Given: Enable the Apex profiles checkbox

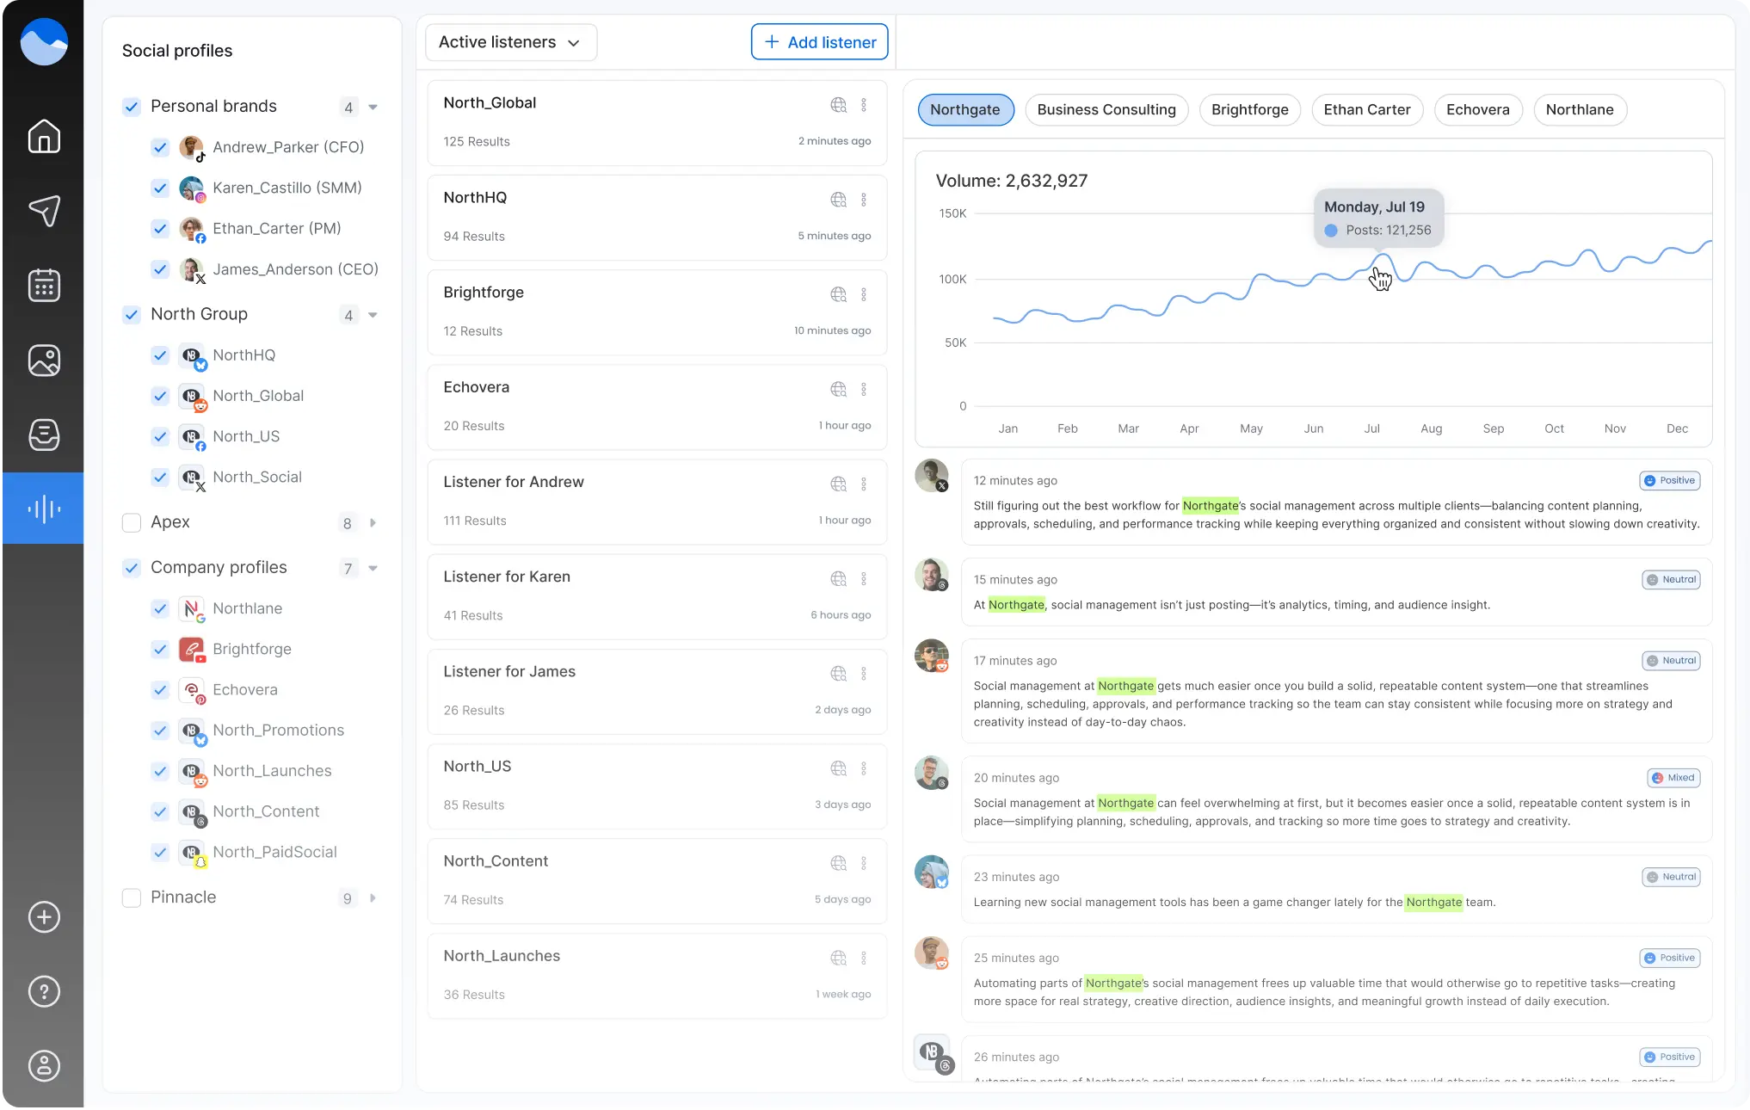Looking at the screenshot, I should click(x=132, y=522).
